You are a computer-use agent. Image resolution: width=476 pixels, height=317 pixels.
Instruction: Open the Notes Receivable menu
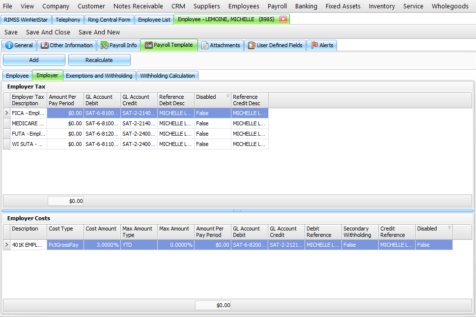click(138, 6)
